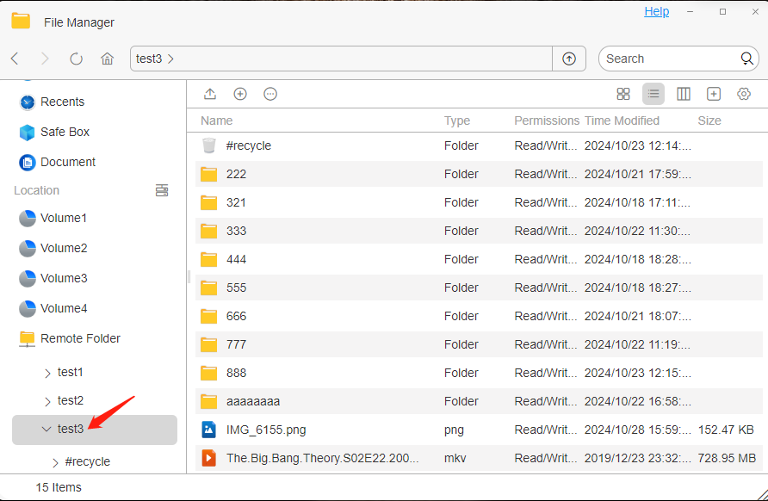Expand the test2 tree node

pyautogui.click(x=47, y=402)
